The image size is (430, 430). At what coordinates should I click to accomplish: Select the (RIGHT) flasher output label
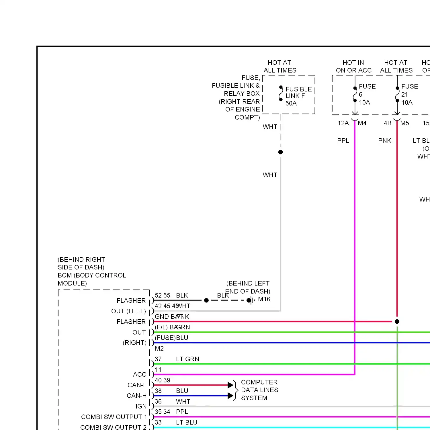click(x=134, y=343)
